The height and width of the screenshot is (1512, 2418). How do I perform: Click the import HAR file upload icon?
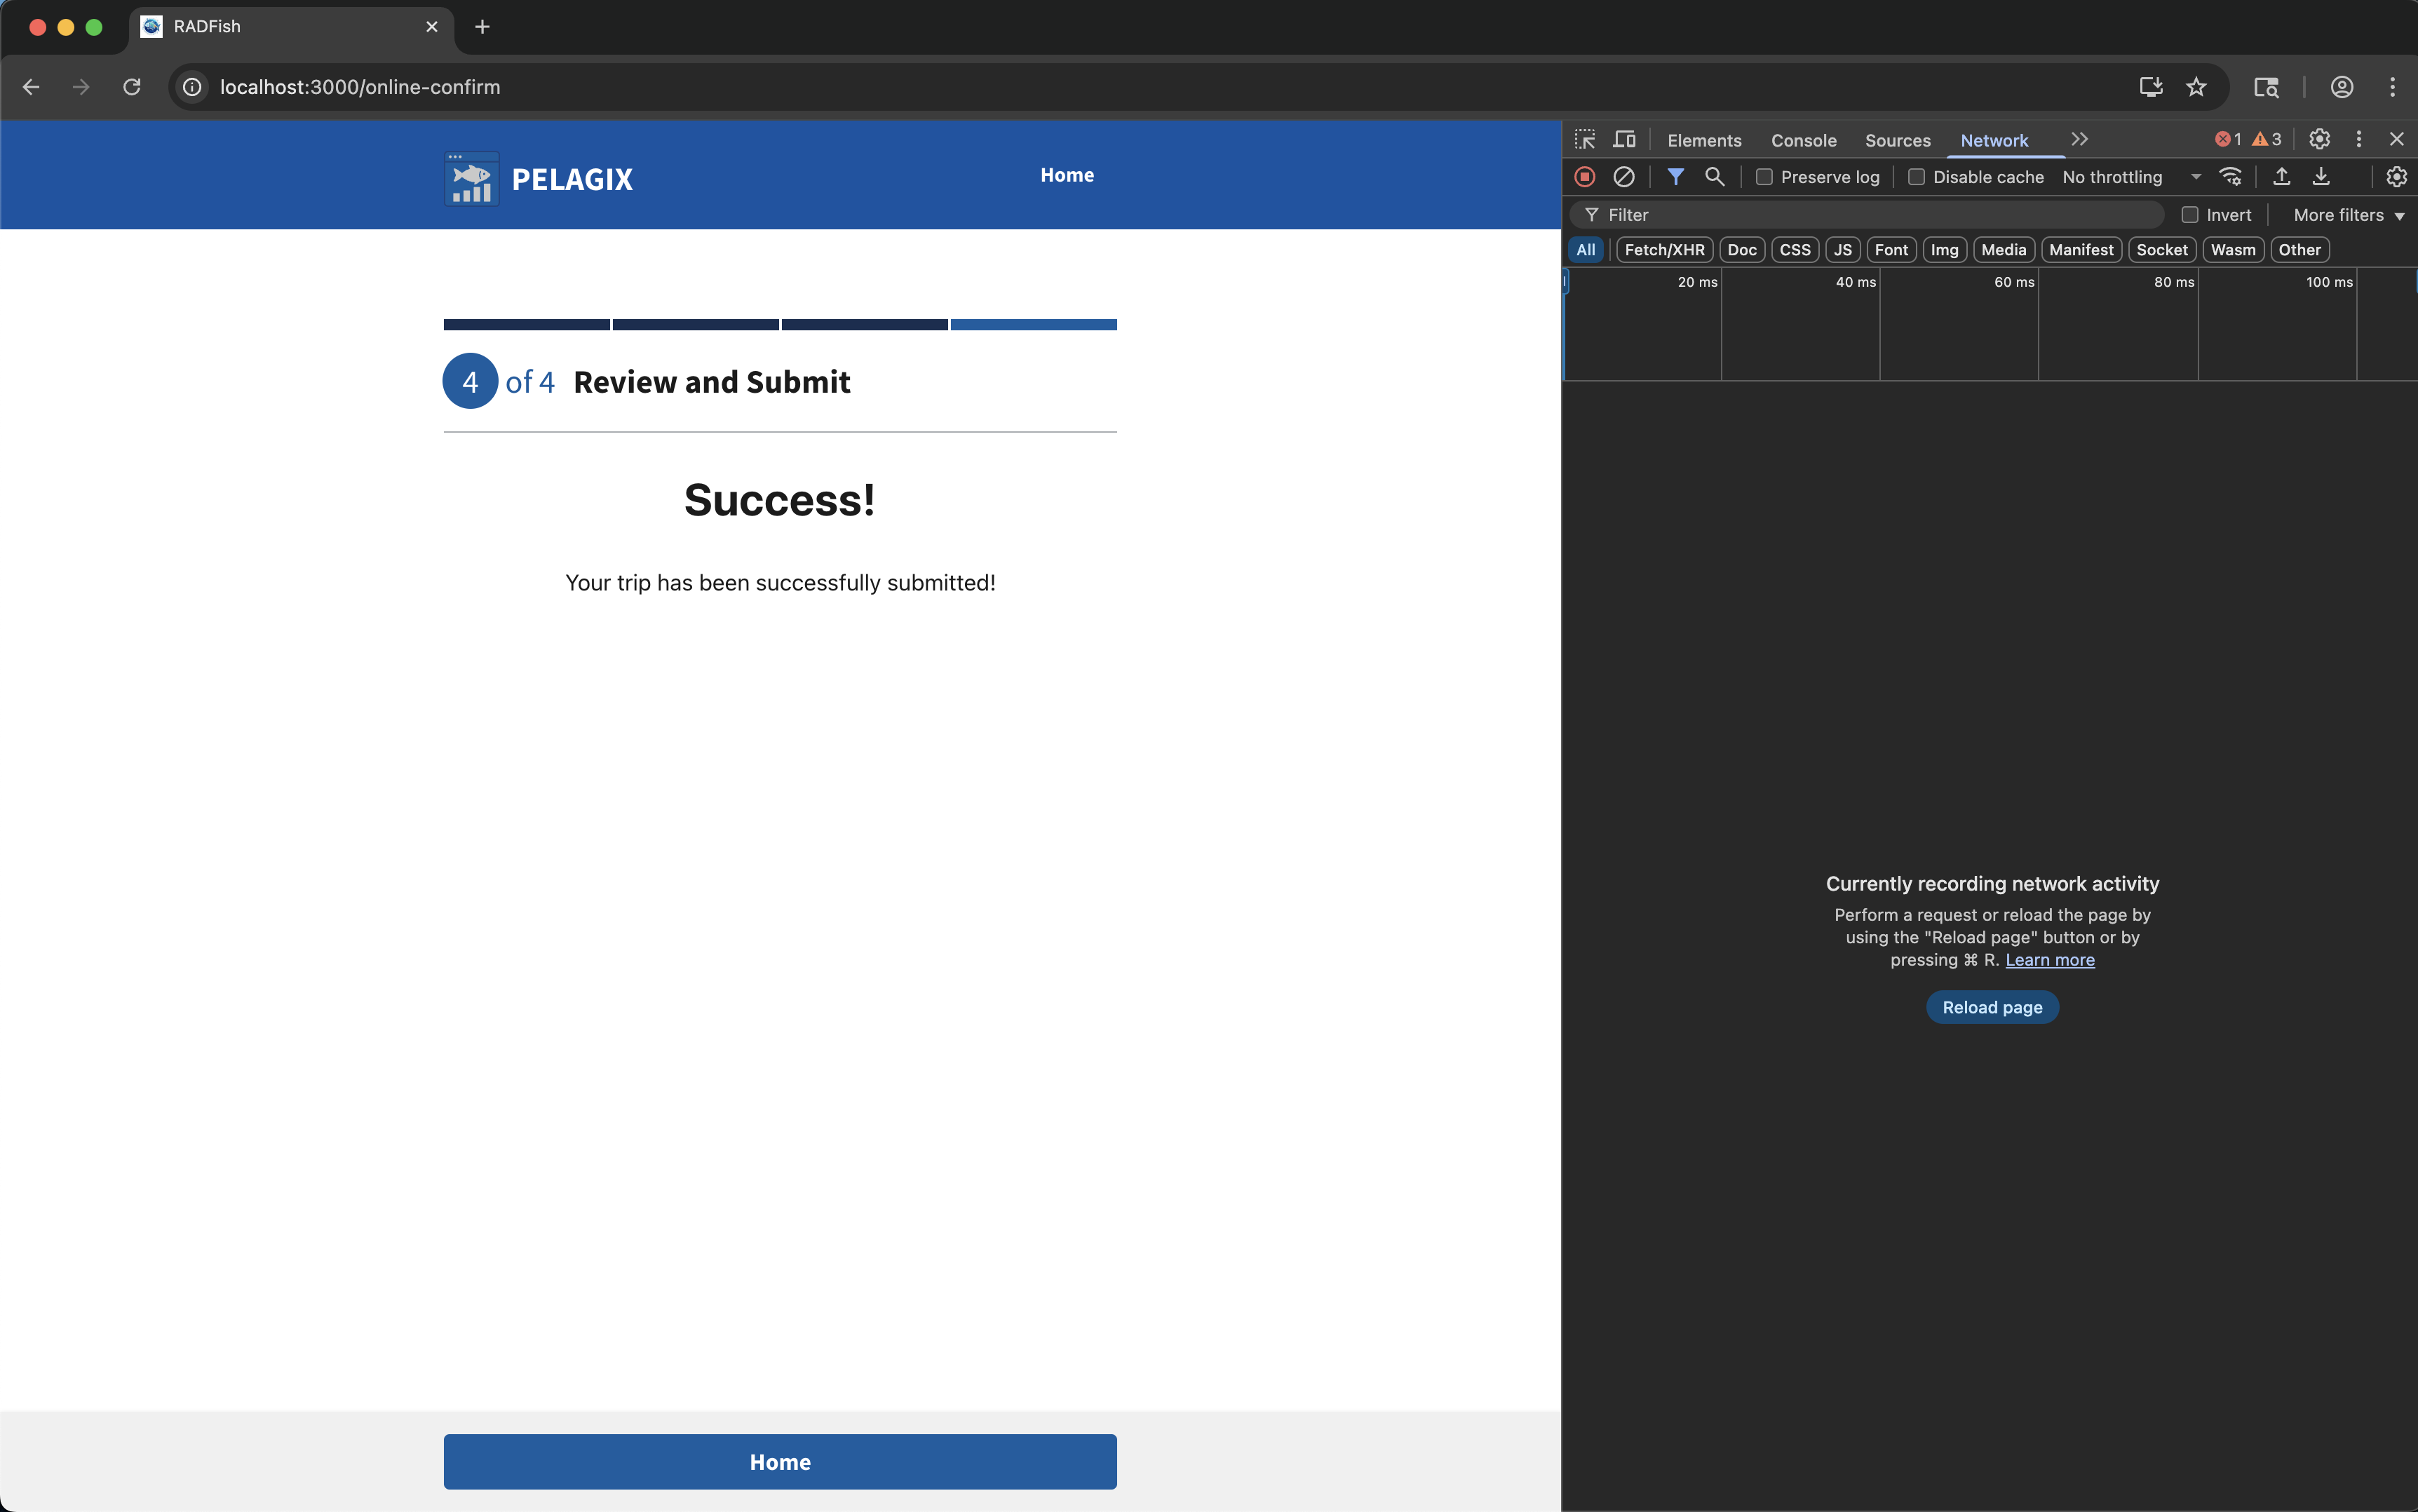click(2281, 177)
